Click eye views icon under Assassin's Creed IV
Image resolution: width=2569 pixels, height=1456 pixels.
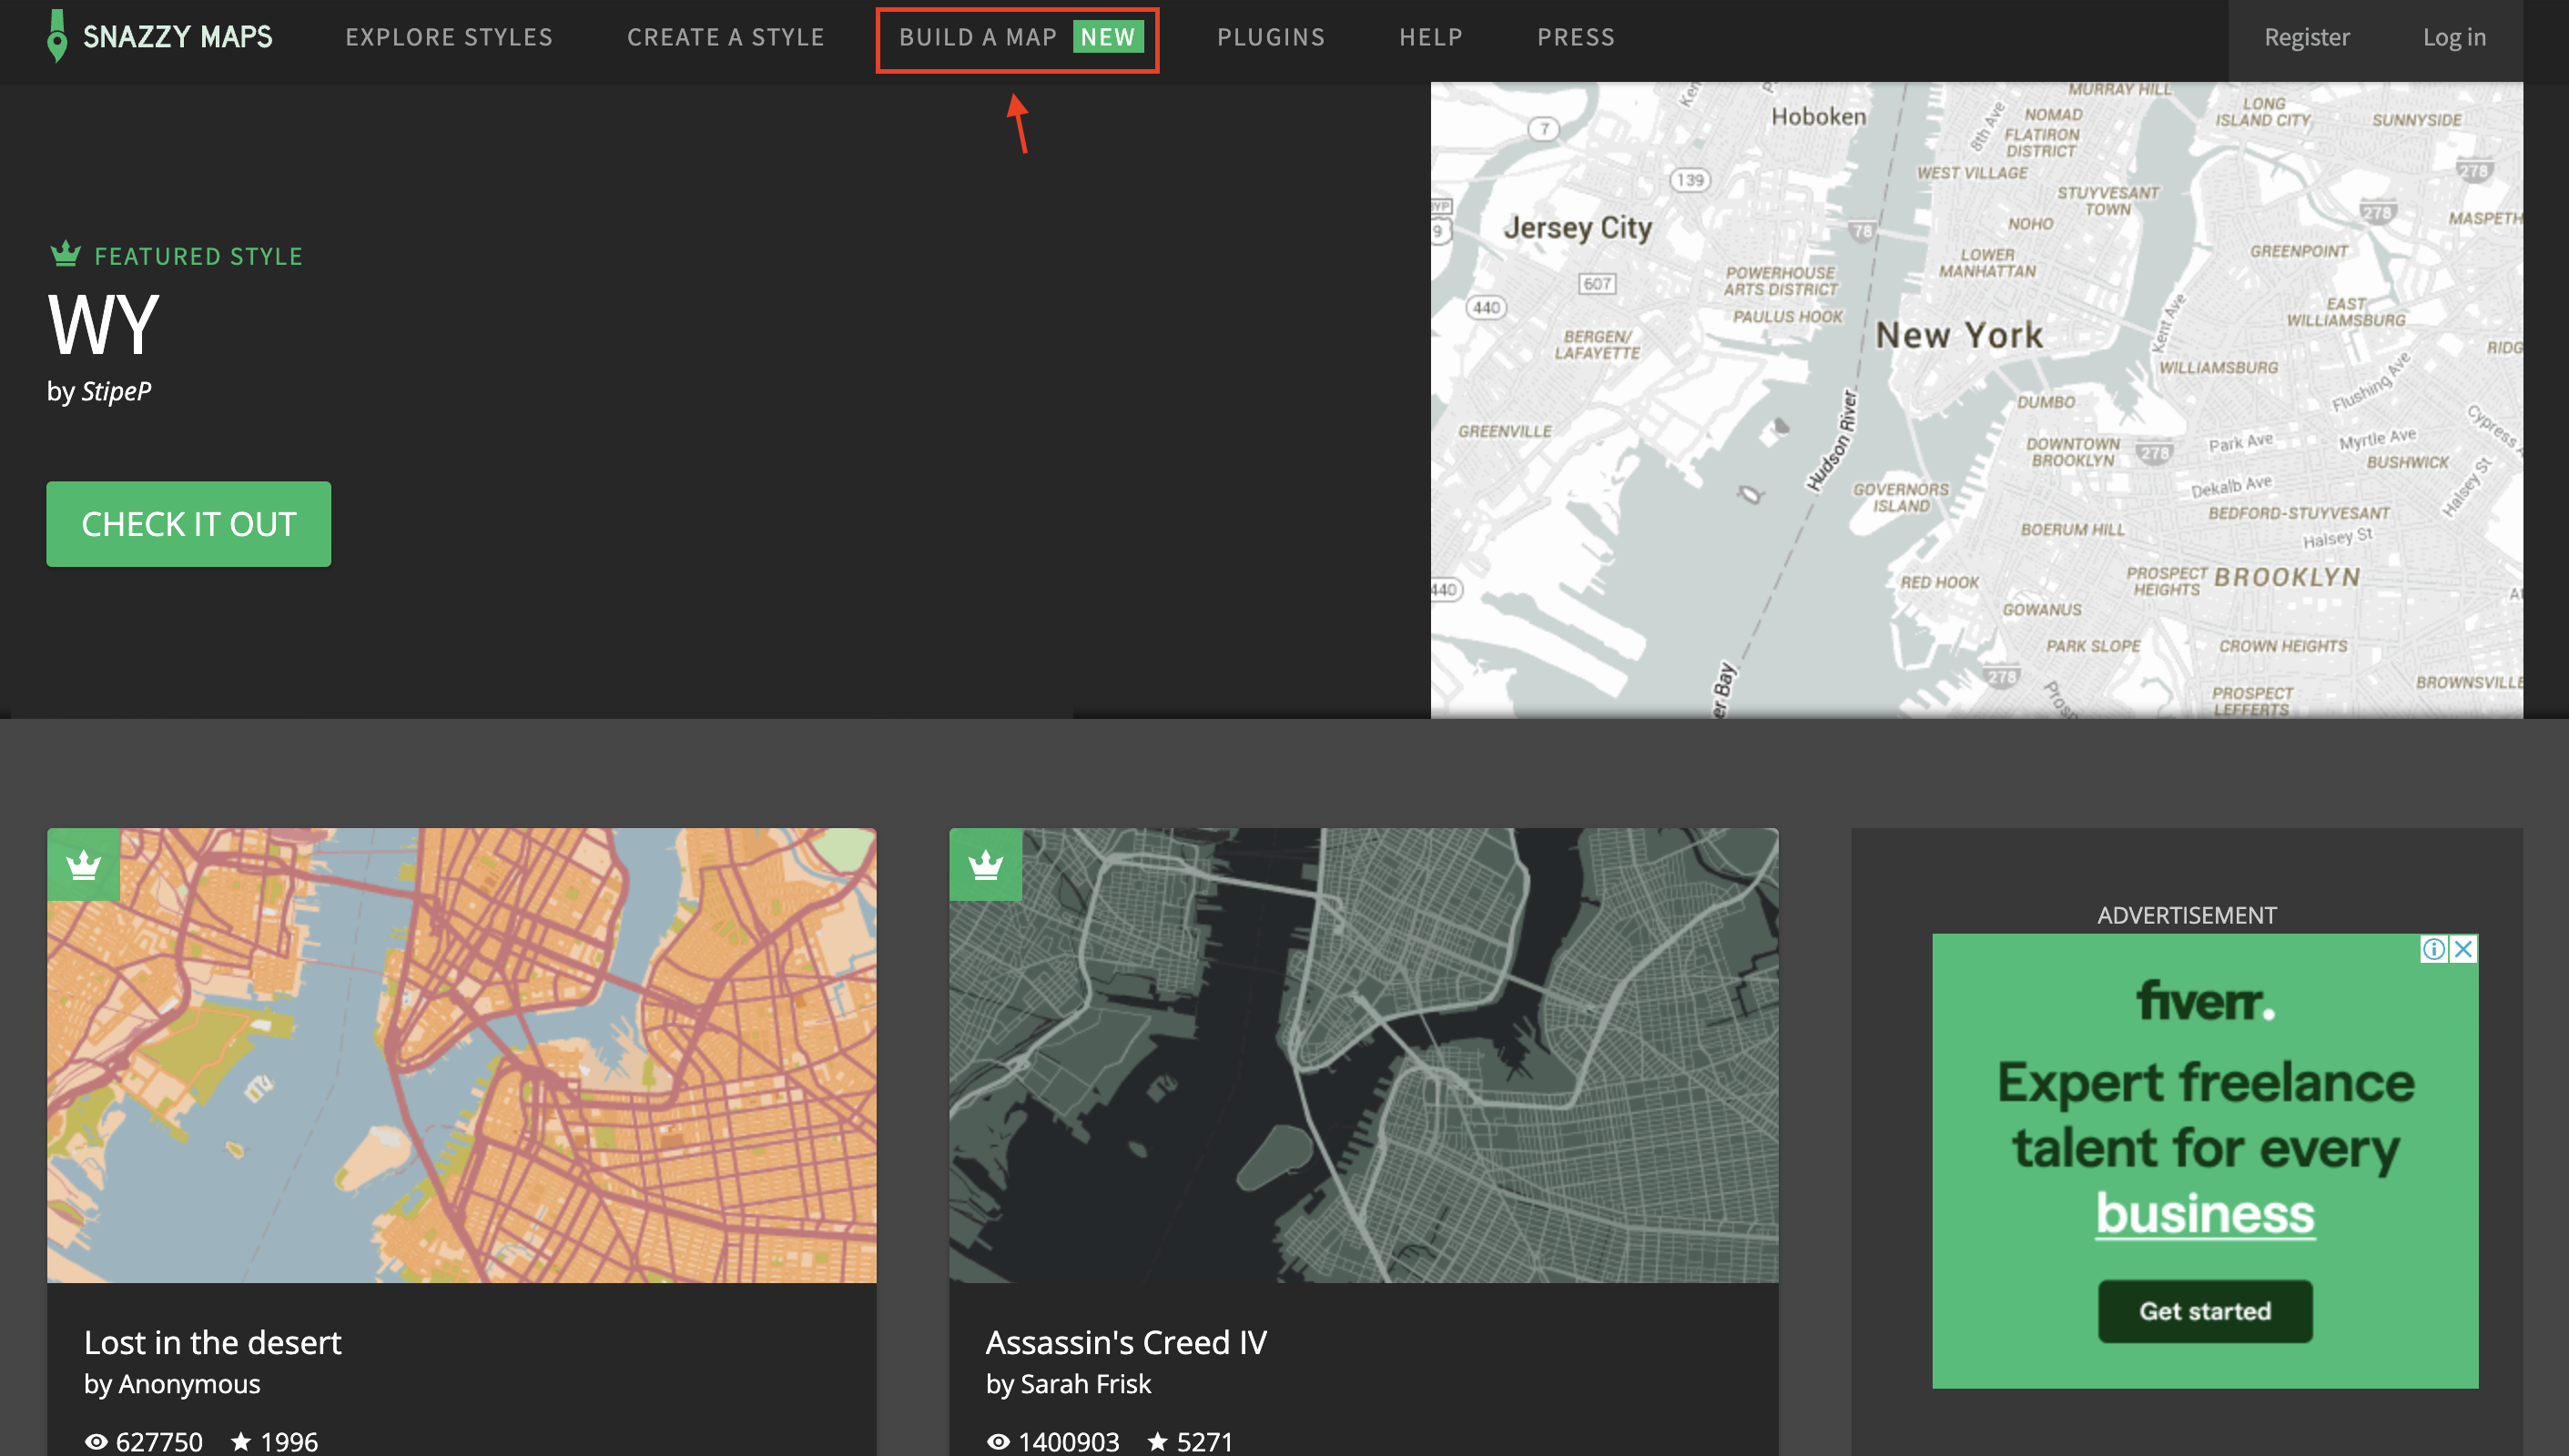(999, 1441)
